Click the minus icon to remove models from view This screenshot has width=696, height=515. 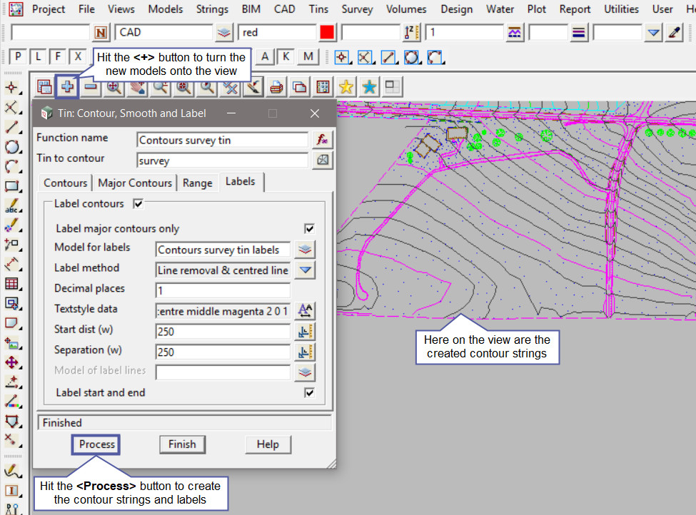pyautogui.click(x=91, y=87)
